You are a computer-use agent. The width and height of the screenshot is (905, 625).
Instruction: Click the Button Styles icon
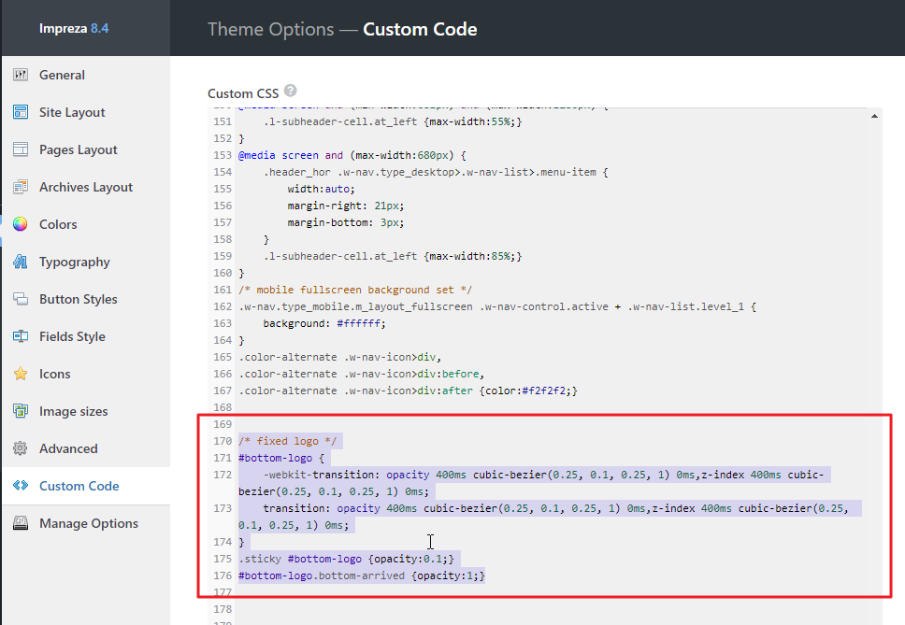21,299
